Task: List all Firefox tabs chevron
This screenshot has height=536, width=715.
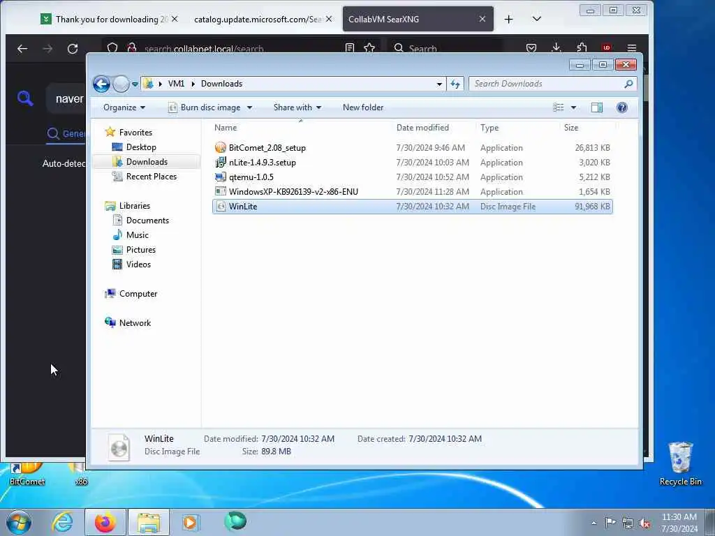Action: coord(537,19)
